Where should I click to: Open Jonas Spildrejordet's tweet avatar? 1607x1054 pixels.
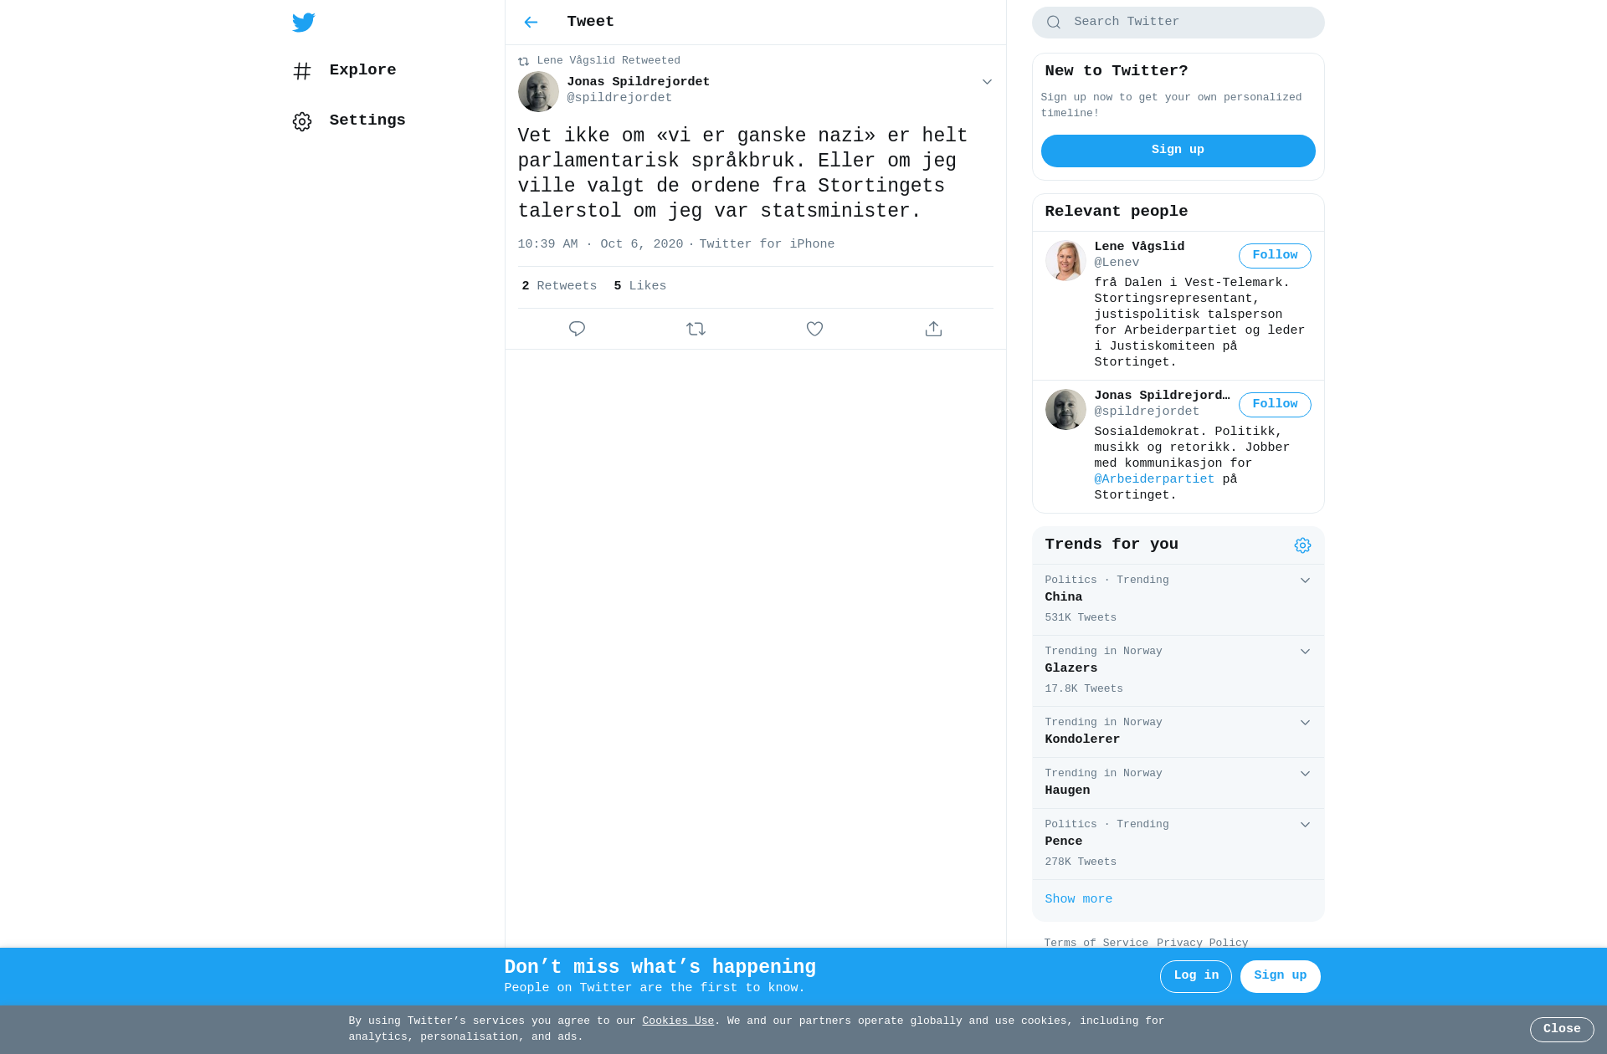tap(538, 91)
